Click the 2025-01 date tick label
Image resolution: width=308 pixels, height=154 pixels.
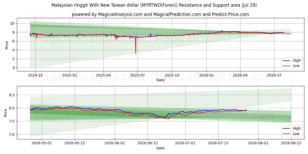pos(70,75)
